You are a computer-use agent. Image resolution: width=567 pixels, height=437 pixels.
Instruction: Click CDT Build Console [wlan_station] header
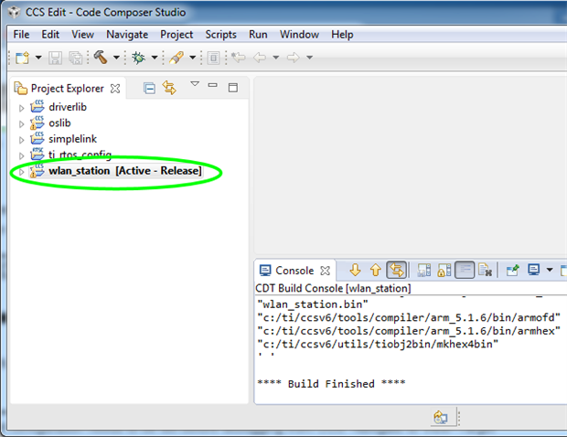click(333, 288)
